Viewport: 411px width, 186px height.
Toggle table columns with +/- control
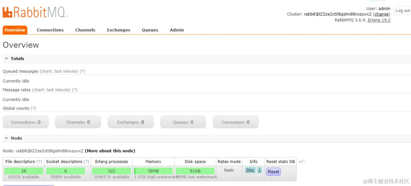(x=302, y=161)
